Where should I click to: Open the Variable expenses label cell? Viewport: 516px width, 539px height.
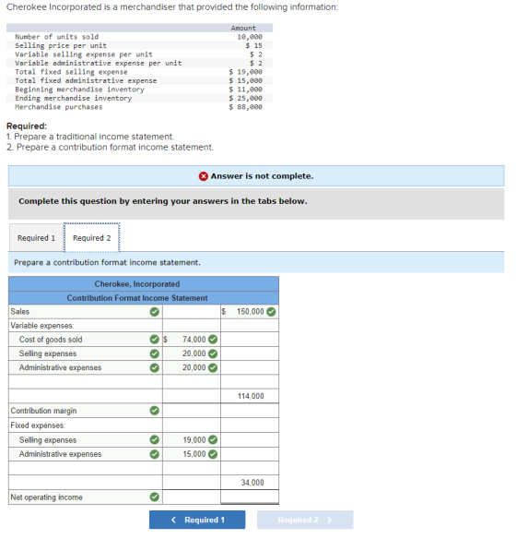coord(86,326)
